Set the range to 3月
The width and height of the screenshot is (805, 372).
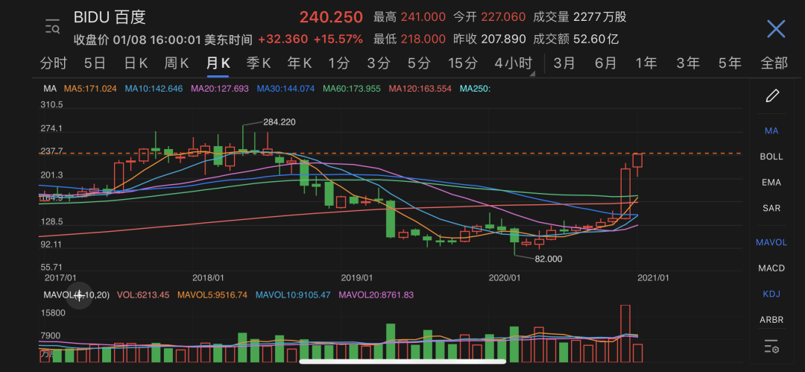coord(563,63)
